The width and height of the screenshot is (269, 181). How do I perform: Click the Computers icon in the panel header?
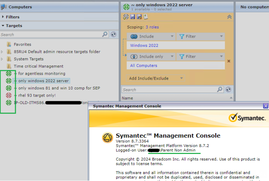click(3, 7)
